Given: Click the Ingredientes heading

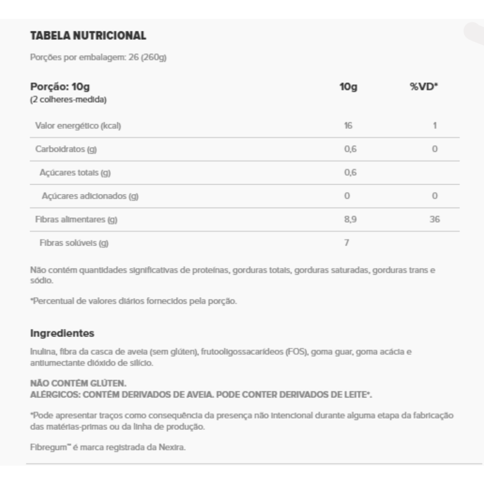Looking at the screenshot, I should click(62, 333).
